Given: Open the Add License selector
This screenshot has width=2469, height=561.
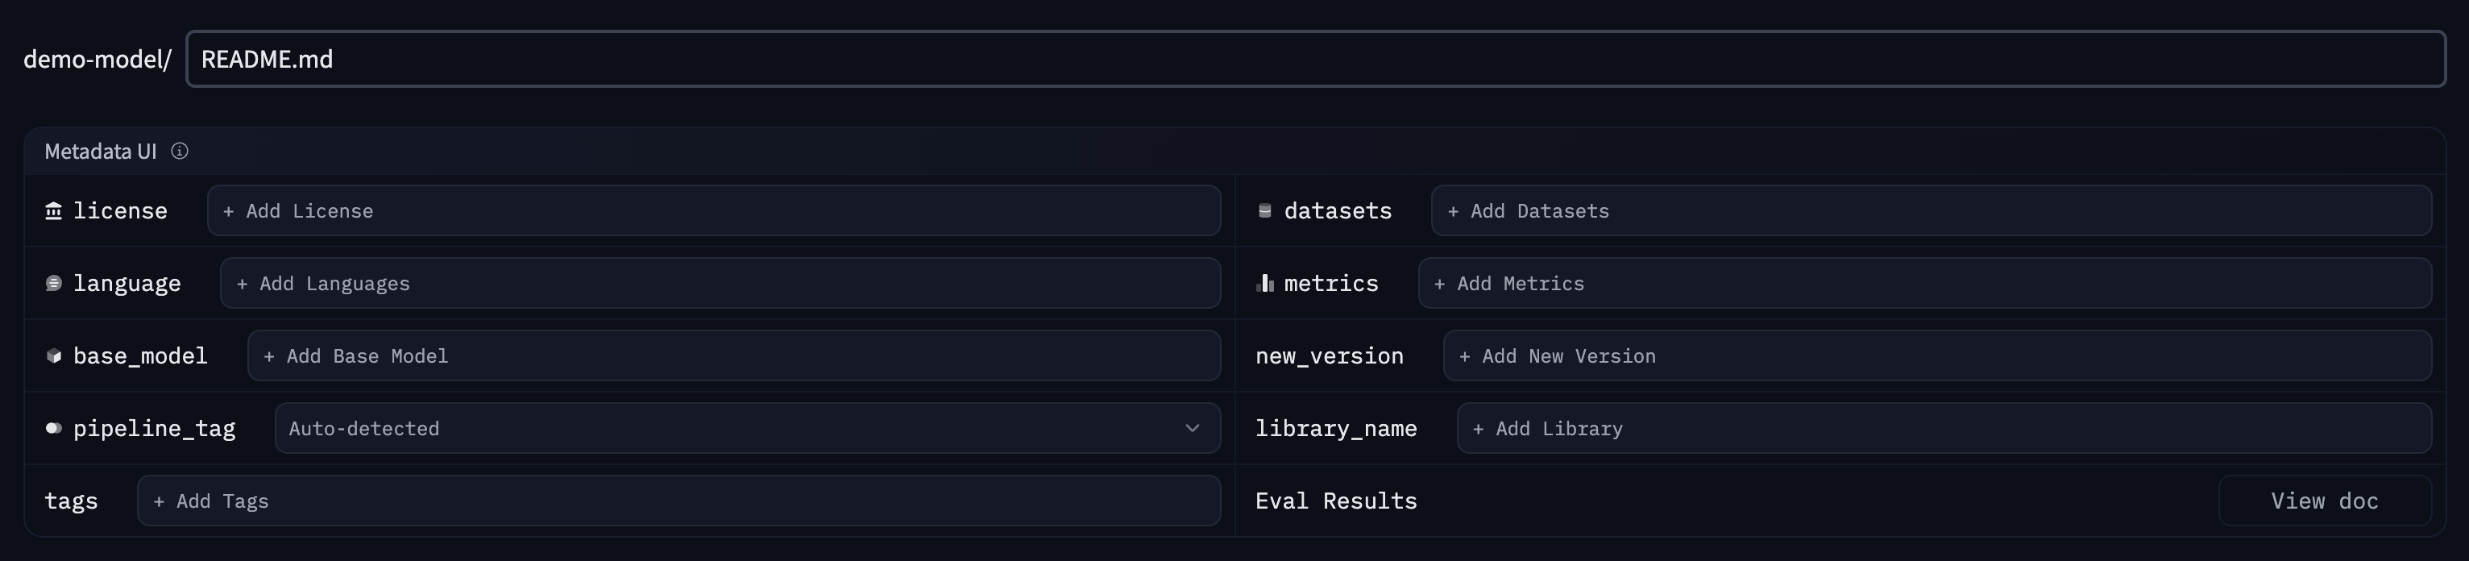Looking at the screenshot, I should (713, 211).
